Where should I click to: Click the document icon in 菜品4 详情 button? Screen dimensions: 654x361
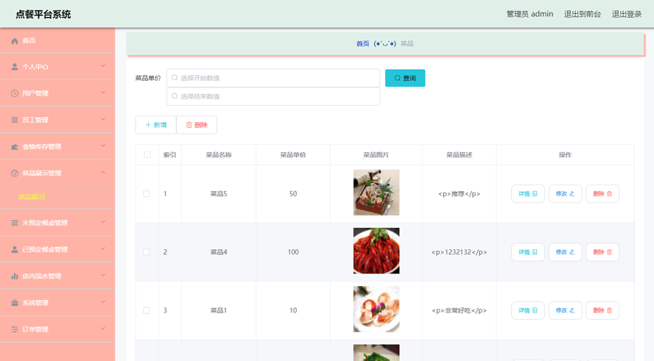(535, 252)
